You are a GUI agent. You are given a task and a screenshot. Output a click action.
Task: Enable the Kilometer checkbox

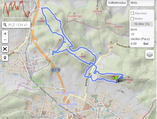[132, 13]
